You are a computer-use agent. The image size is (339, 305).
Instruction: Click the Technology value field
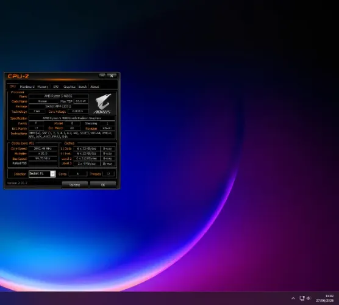[37, 112]
